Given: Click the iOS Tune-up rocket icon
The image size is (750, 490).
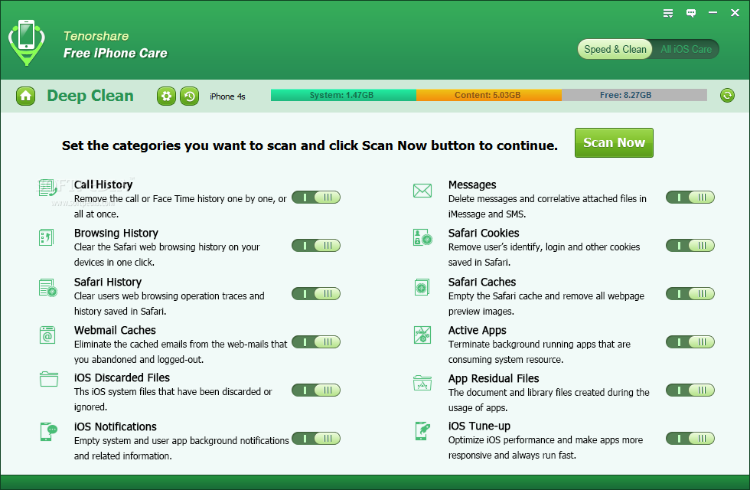Looking at the screenshot, I should tap(422, 430).
